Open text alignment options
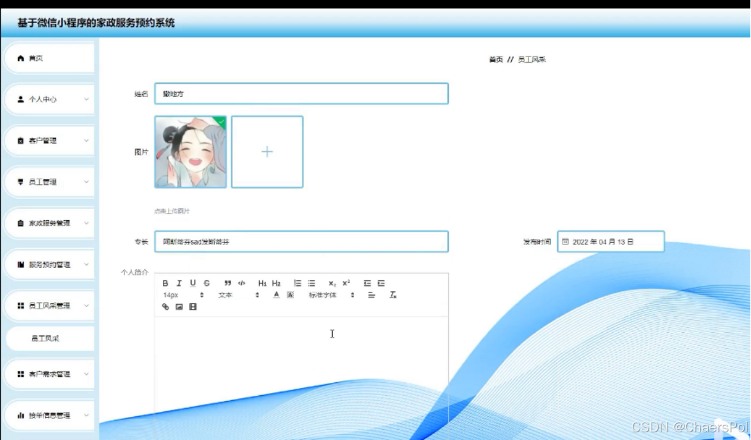Viewport: 751px width, 440px height. coord(371,295)
